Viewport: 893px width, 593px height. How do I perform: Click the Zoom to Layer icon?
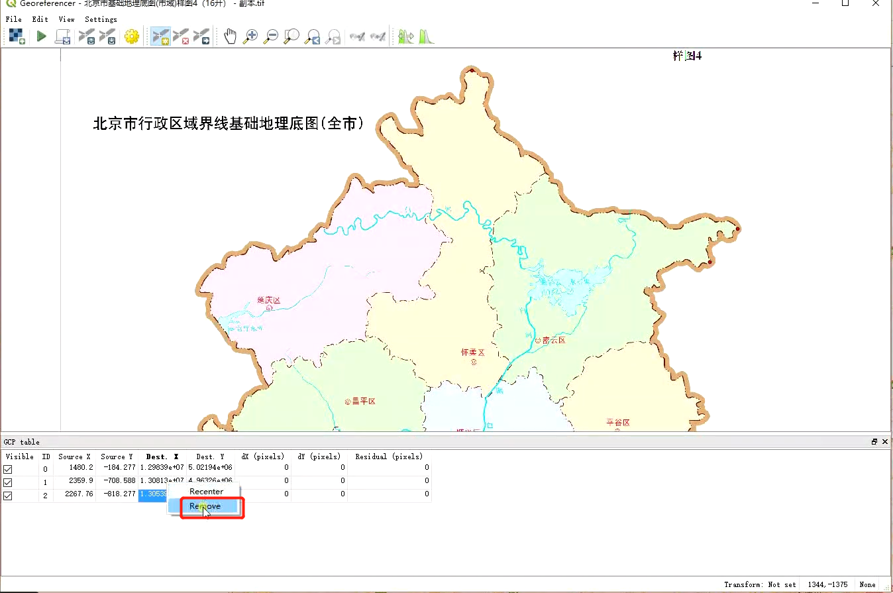click(x=291, y=36)
